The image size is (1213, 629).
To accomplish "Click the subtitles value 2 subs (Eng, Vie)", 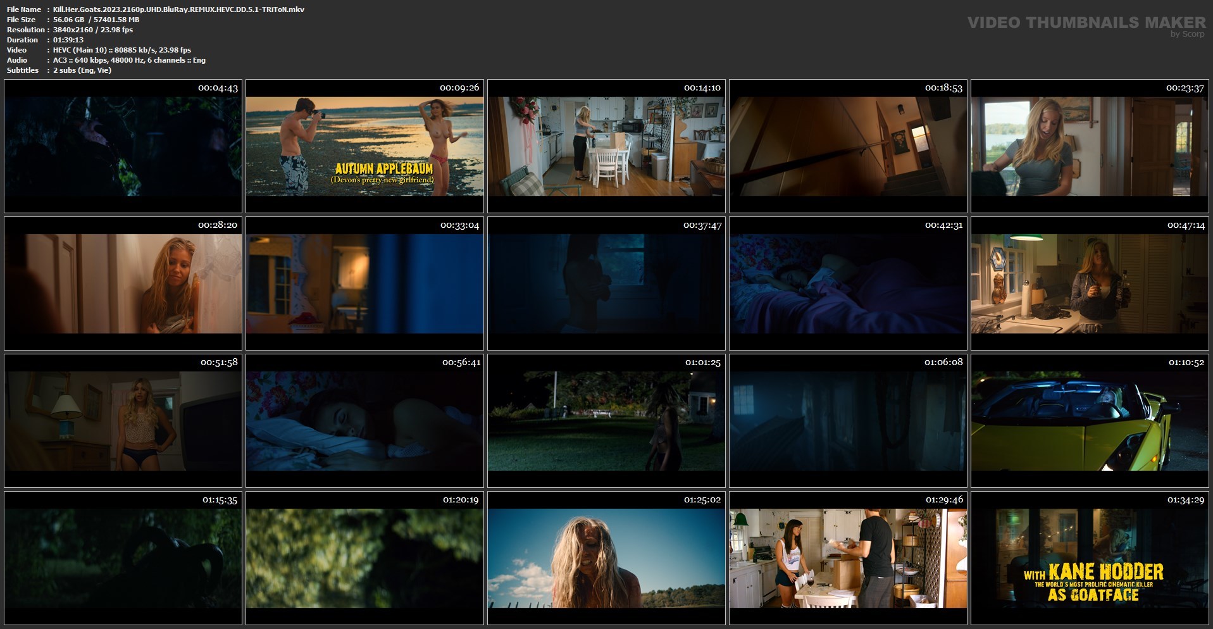I will [82, 70].
